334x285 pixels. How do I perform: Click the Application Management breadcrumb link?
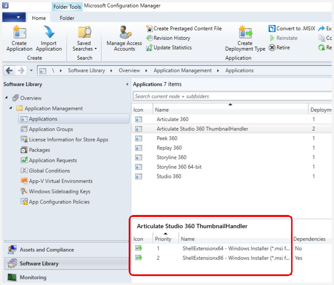point(183,71)
